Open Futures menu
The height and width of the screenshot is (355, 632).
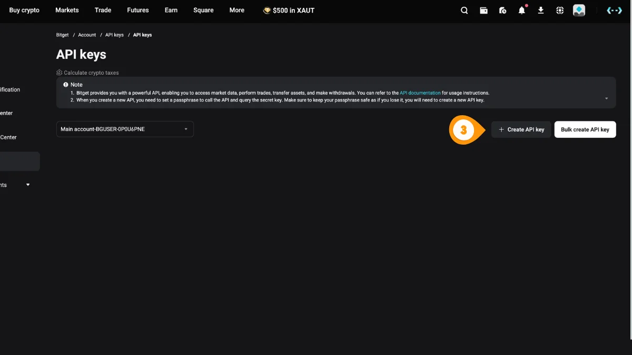pos(138,11)
